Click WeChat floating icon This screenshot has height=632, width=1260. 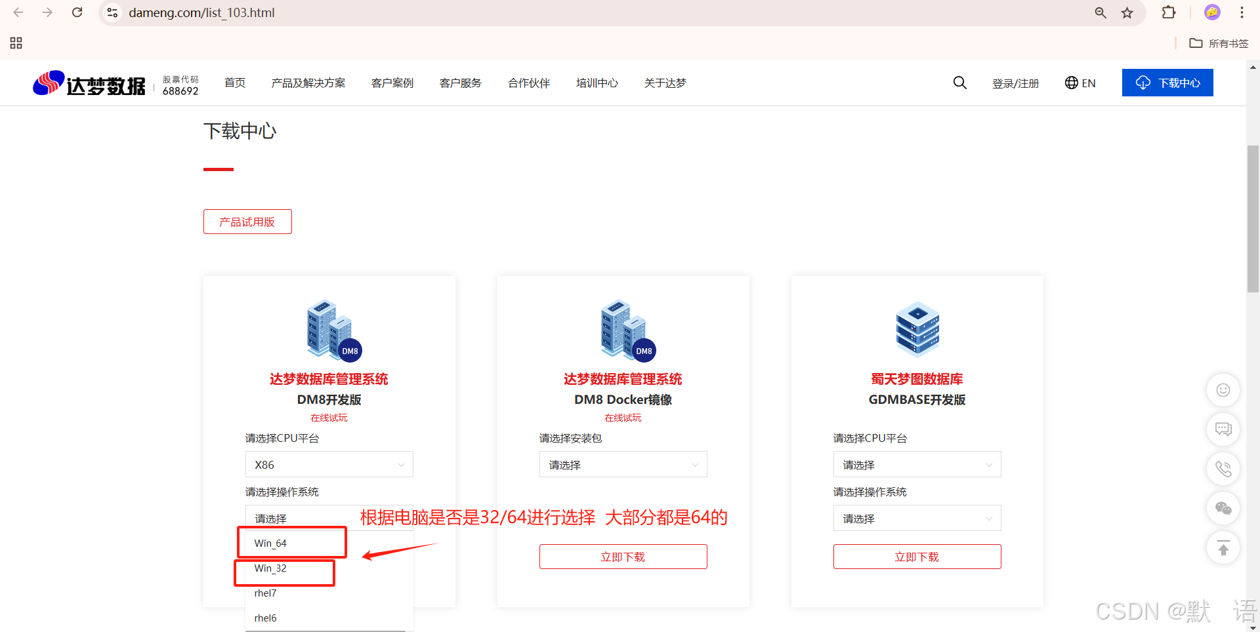pos(1223,508)
